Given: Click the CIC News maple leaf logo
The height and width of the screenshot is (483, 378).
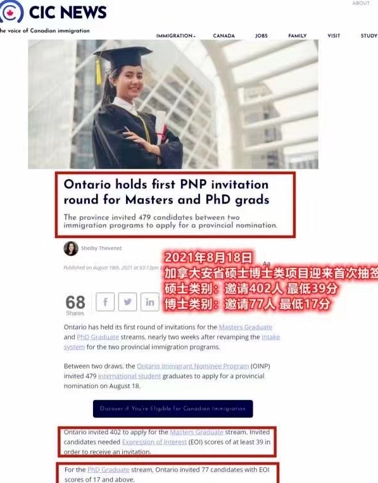Looking at the screenshot, I should pyautogui.click(x=11, y=11).
